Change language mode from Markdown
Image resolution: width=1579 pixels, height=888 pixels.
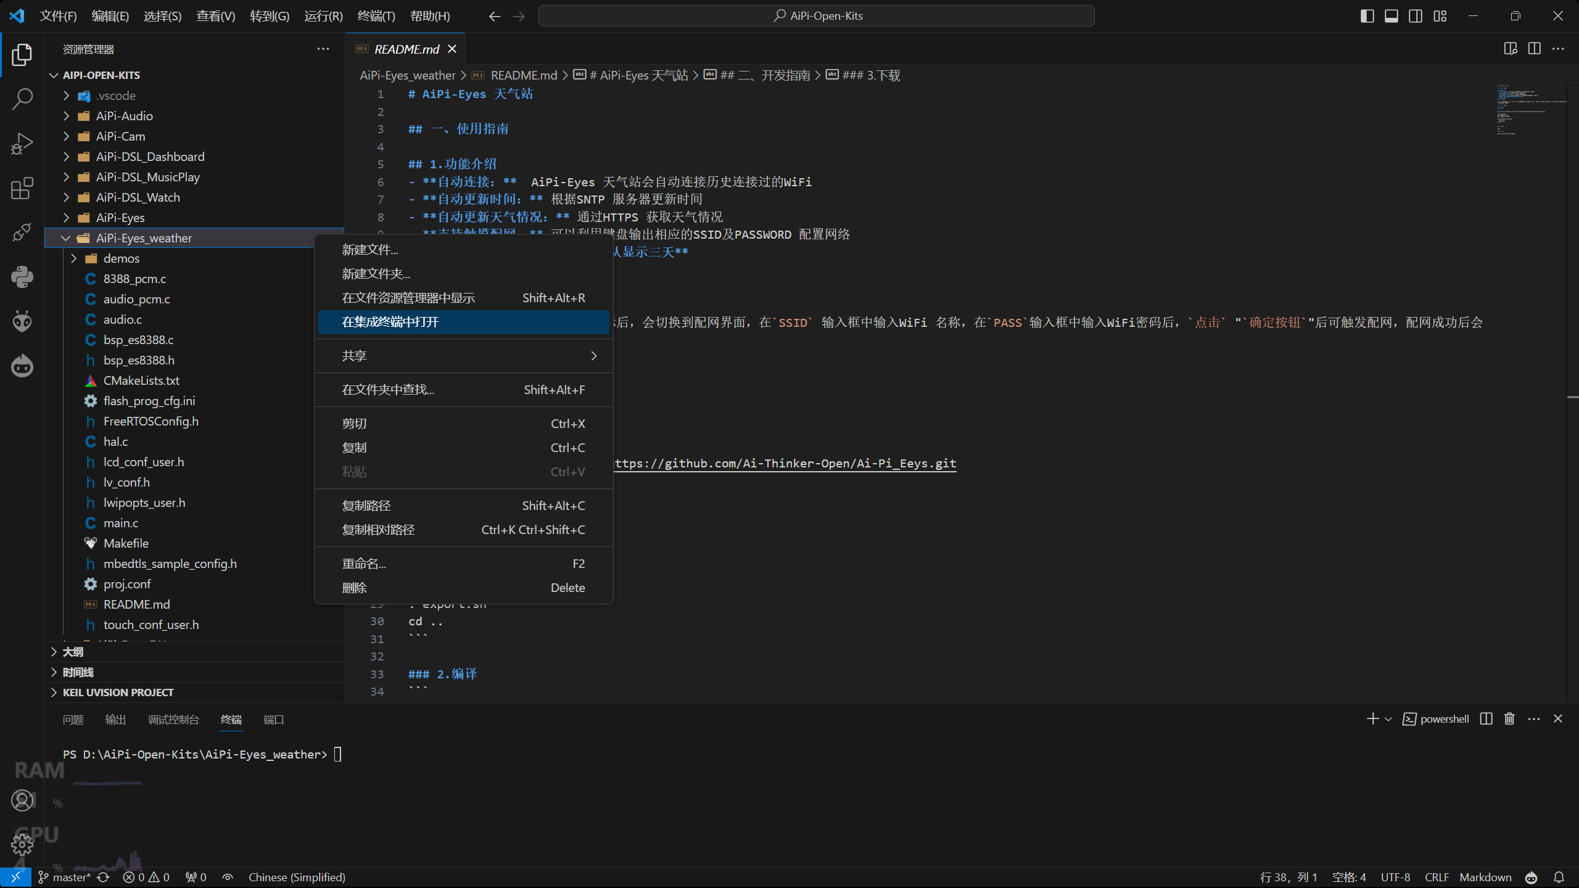[x=1485, y=877]
